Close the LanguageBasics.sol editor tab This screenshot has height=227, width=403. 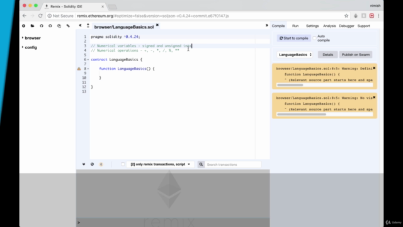[157, 25]
